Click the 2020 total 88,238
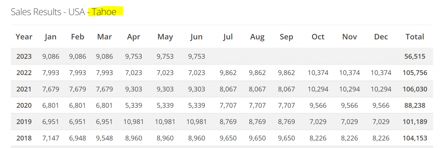This screenshot has width=447, height=148. 415,105
